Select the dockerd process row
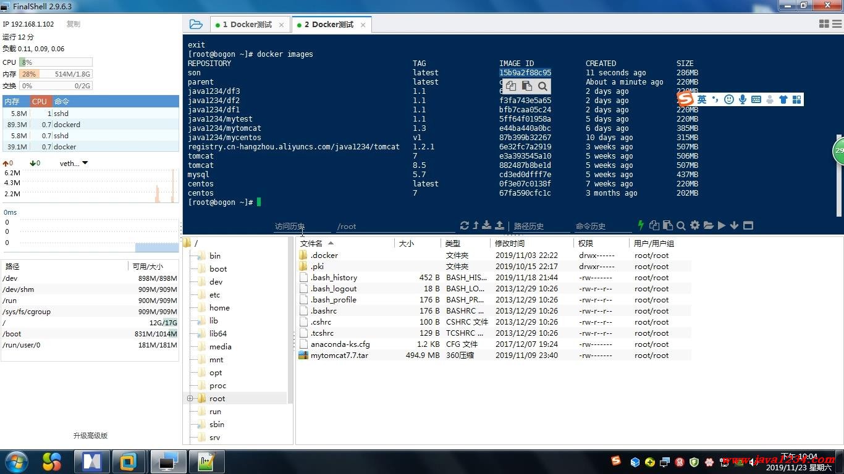The image size is (844, 474). pos(91,125)
